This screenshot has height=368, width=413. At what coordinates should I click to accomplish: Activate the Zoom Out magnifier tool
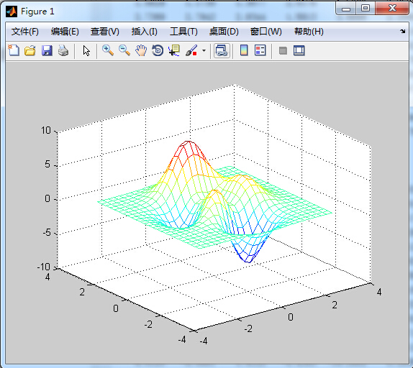coord(124,50)
